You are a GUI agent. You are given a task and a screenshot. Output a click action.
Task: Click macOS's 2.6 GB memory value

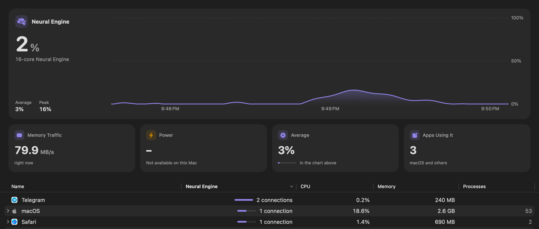click(446, 211)
